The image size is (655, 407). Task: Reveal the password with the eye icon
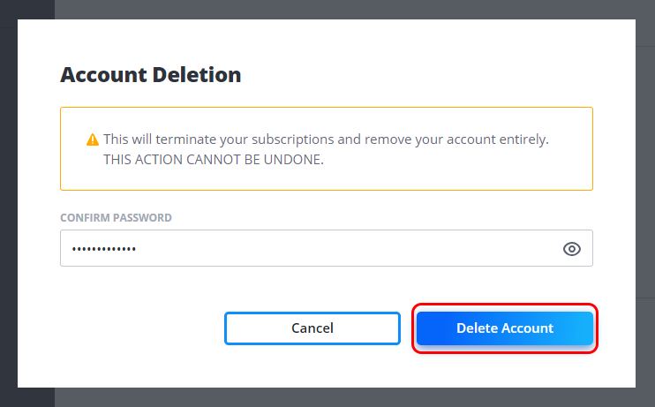(x=572, y=249)
